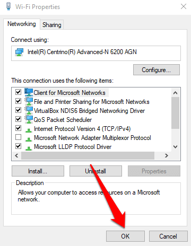The width and height of the screenshot is (191, 246).
Task: Disable the Internet Protocol Version 4 checkbox
Action: 19,128
